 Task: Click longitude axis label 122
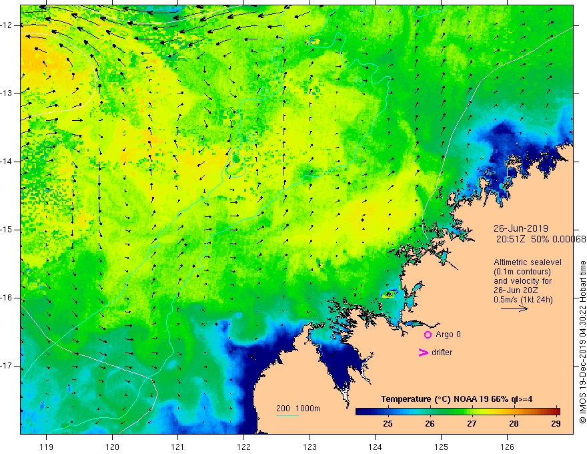(x=243, y=447)
